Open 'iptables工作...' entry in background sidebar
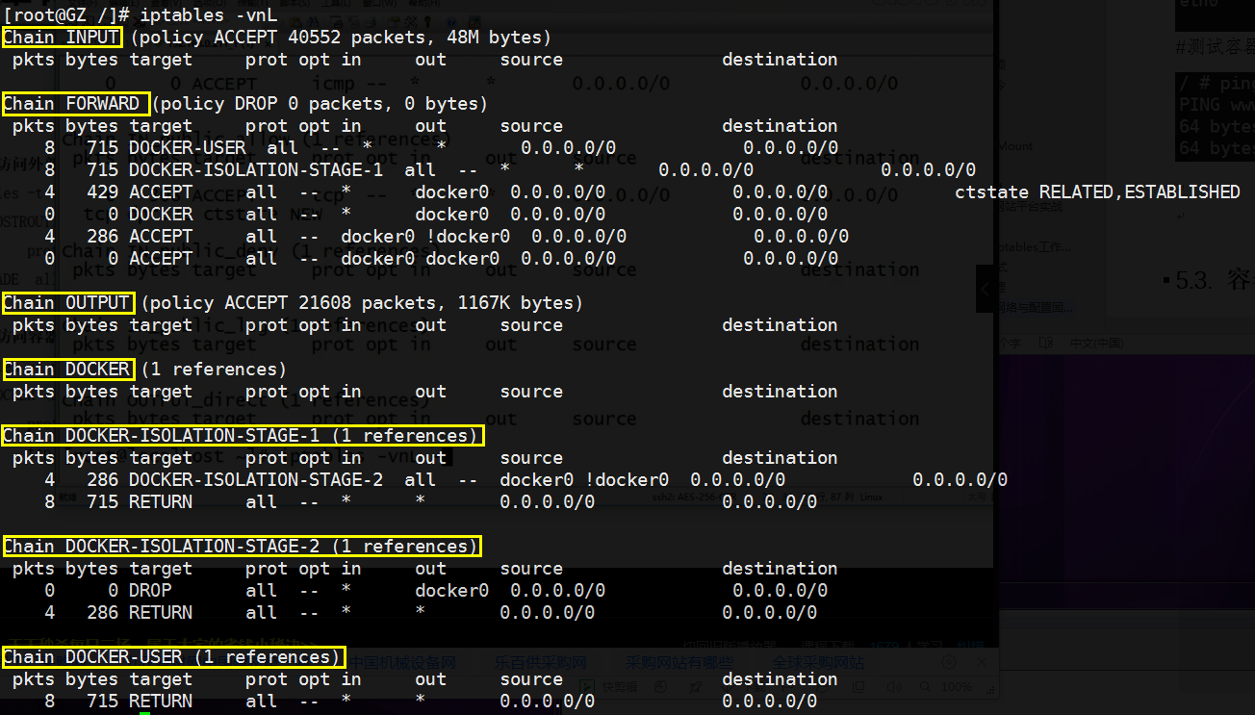This screenshot has width=1255, height=715. click(x=1034, y=247)
